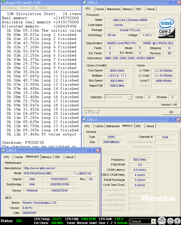Click the CPU-Z icon in the Memory window title bar
This screenshot has height=225, width=181.
point(84,120)
